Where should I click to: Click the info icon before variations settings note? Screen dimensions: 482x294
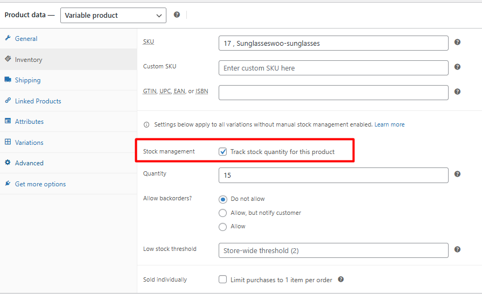point(146,125)
